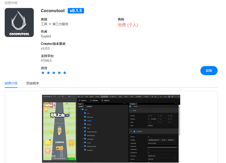
Task: Click the collapse-all button in node tree
Action: coord(89,106)
